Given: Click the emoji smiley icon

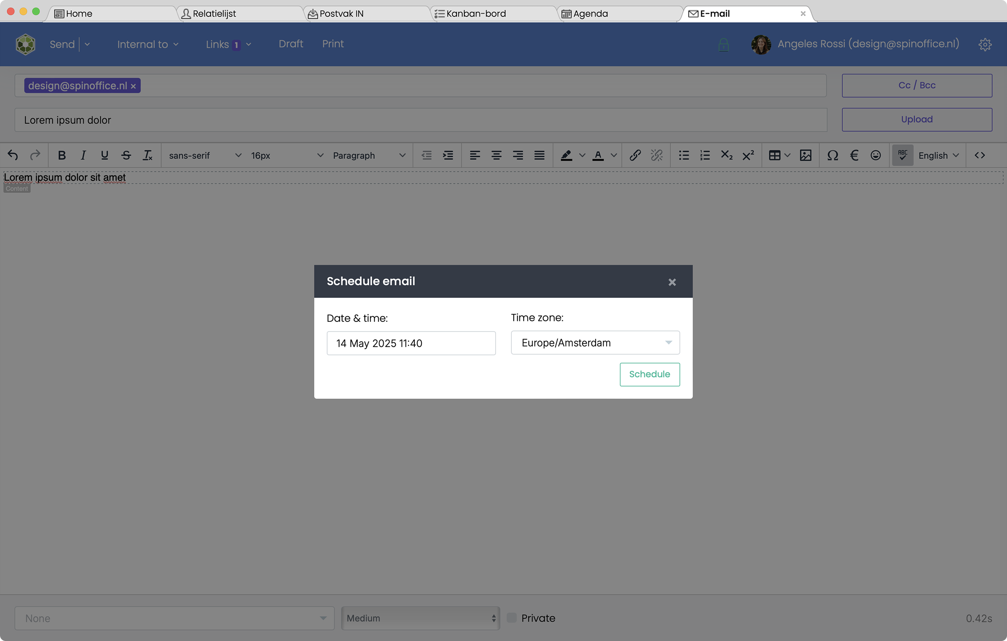Looking at the screenshot, I should tap(875, 155).
